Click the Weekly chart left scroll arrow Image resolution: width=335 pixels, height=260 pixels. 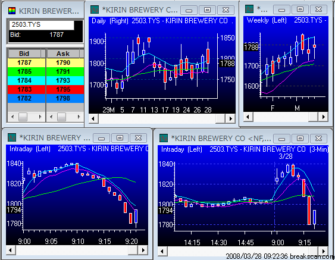(x=248, y=117)
